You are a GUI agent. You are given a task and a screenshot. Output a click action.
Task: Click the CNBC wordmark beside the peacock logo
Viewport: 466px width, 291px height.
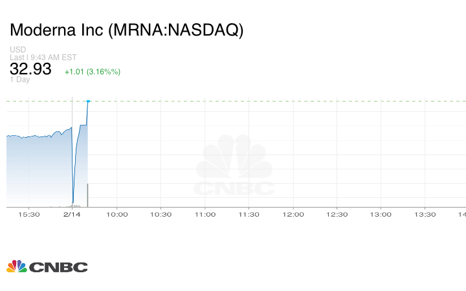(58, 267)
